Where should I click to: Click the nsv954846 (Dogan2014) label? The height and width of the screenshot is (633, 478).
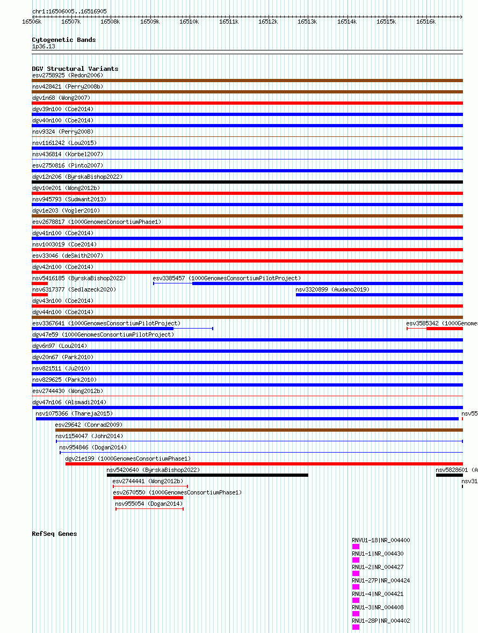point(93,448)
